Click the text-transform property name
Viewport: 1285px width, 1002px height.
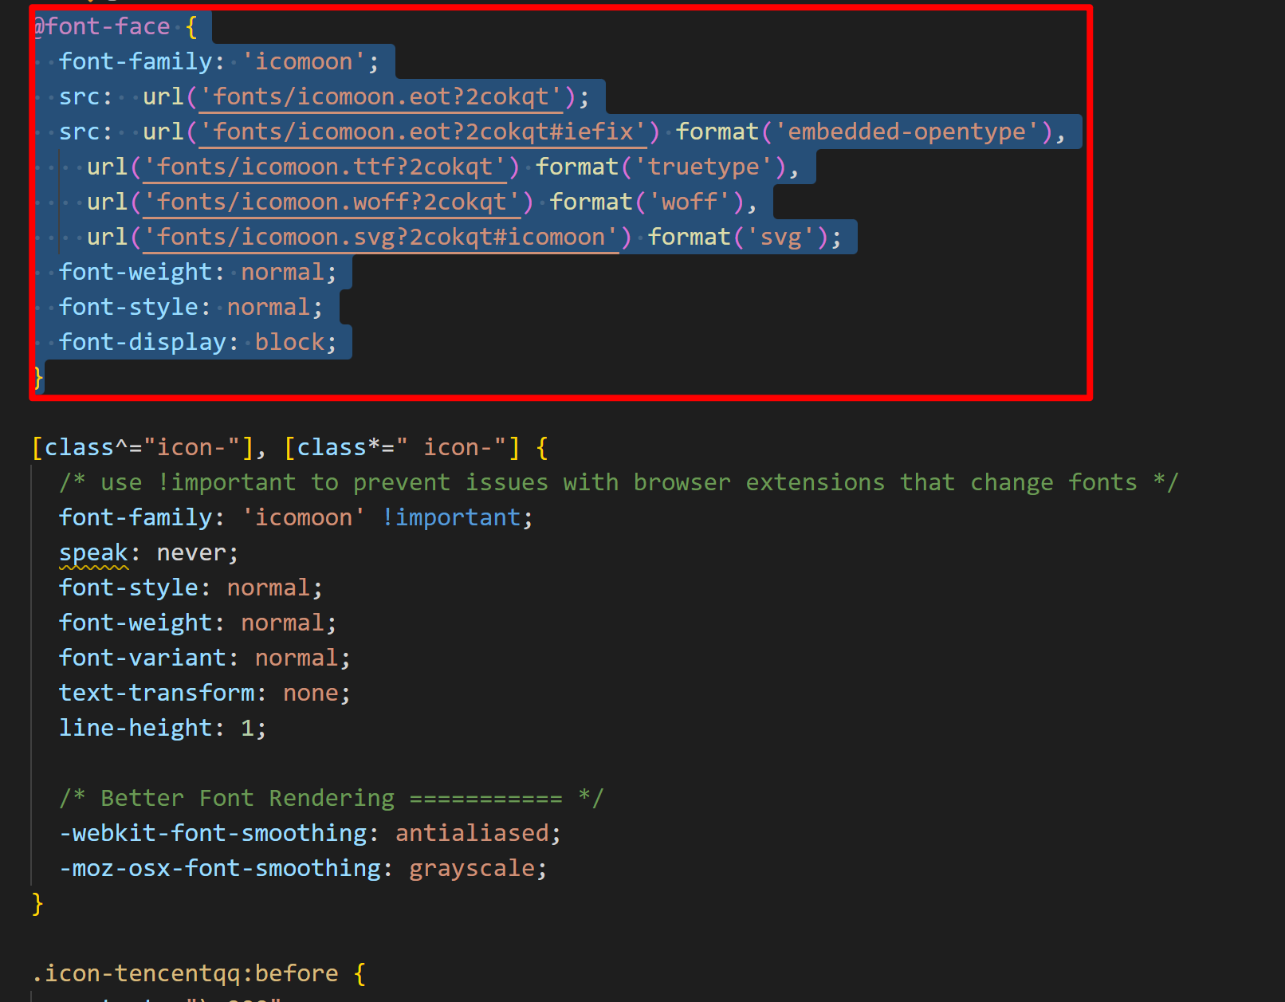157,693
